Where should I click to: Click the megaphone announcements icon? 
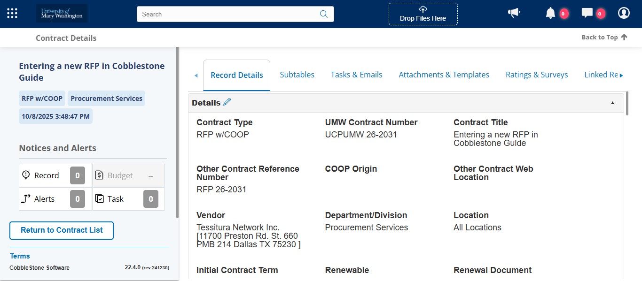click(x=514, y=13)
